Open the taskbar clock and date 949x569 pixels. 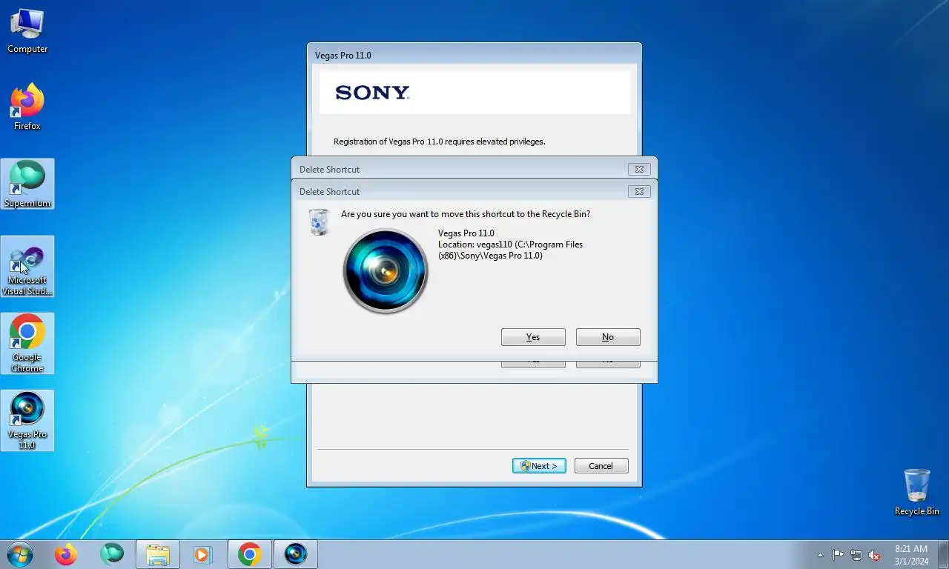pos(911,555)
